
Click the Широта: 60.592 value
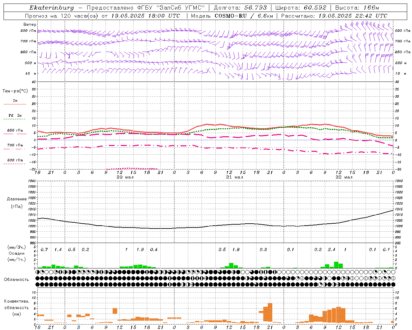301,8
